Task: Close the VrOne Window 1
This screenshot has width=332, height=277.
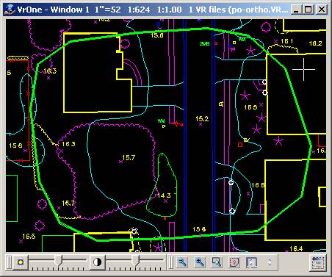Action: point(322,10)
